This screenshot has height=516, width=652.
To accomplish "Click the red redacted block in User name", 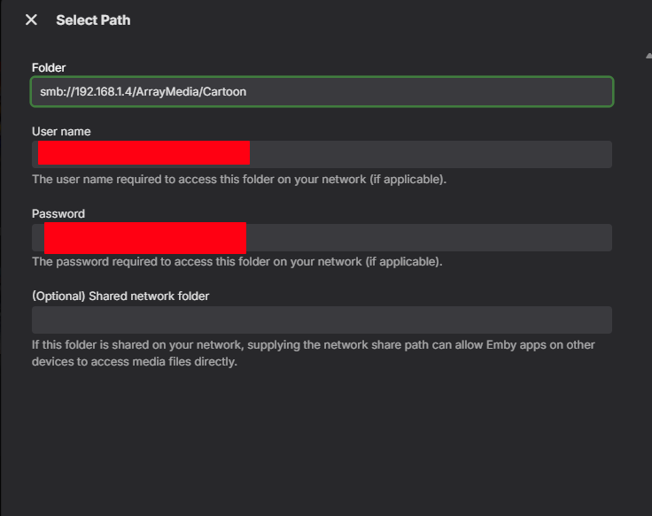I will 144,153.
